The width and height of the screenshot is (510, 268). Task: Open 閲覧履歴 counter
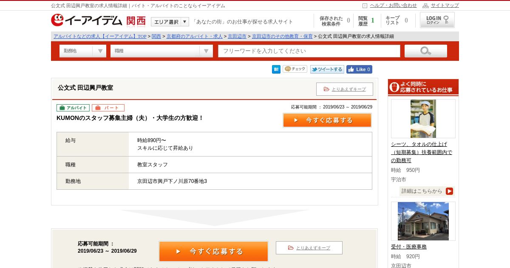click(366, 21)
